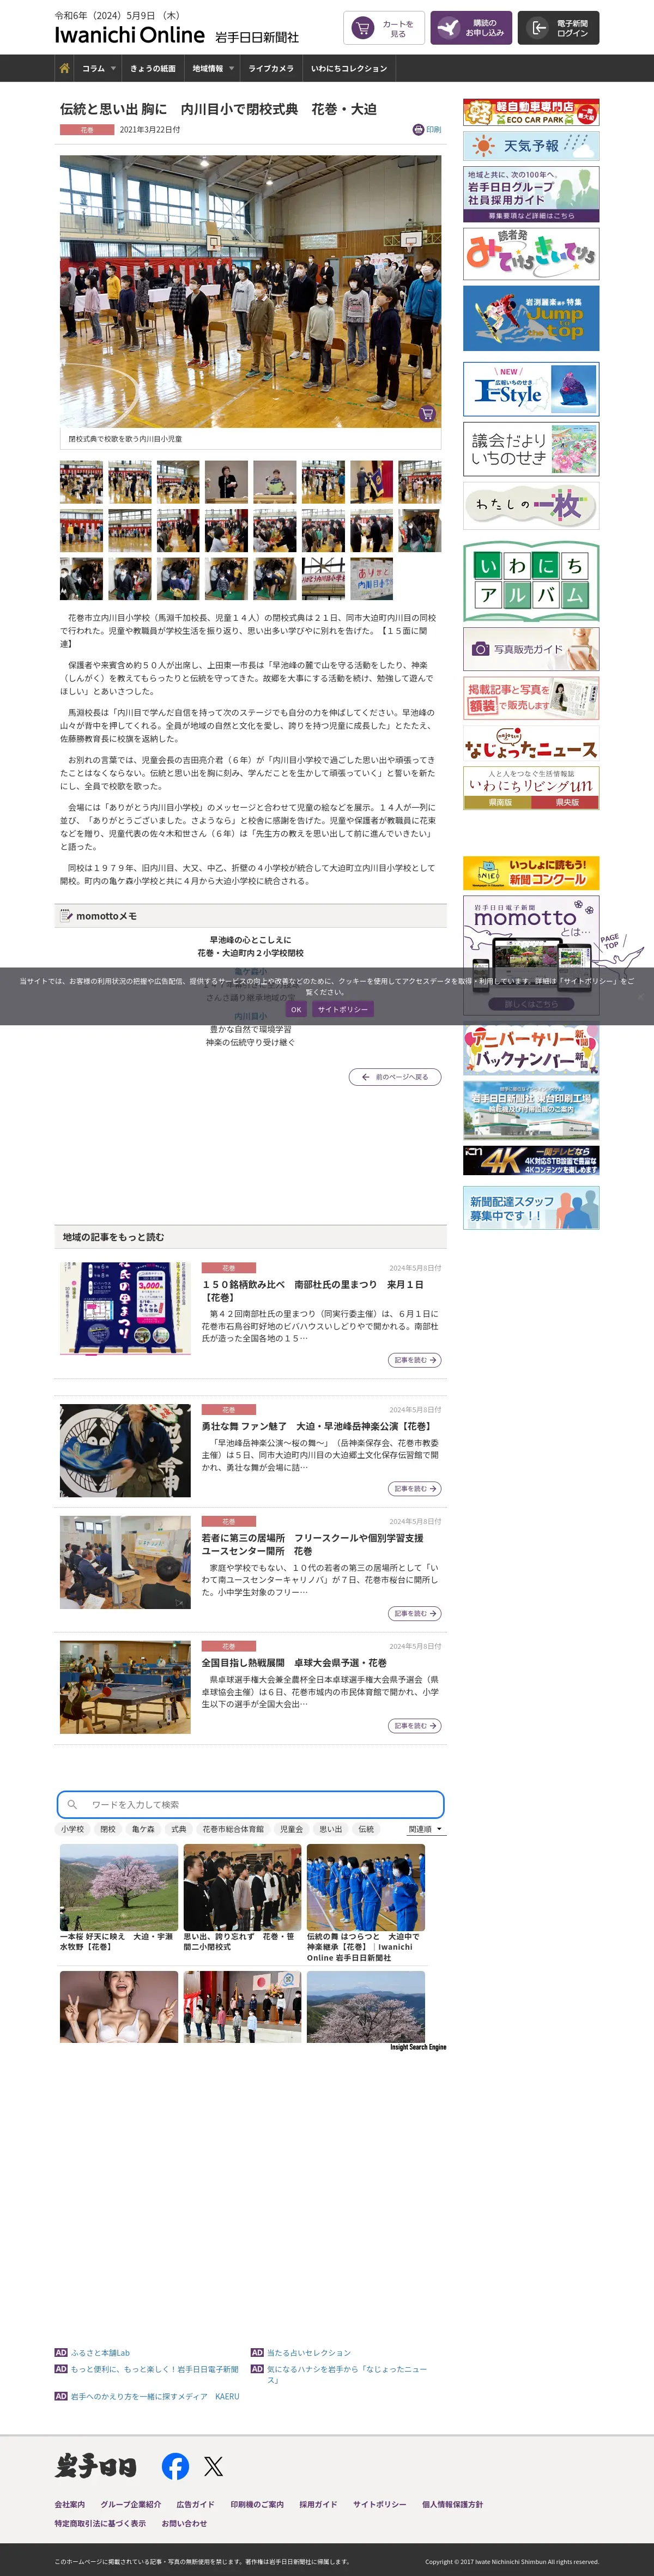Click the 亀ケ森小 link in momotto memo
Screen dimensions: 654x2576
250,971
